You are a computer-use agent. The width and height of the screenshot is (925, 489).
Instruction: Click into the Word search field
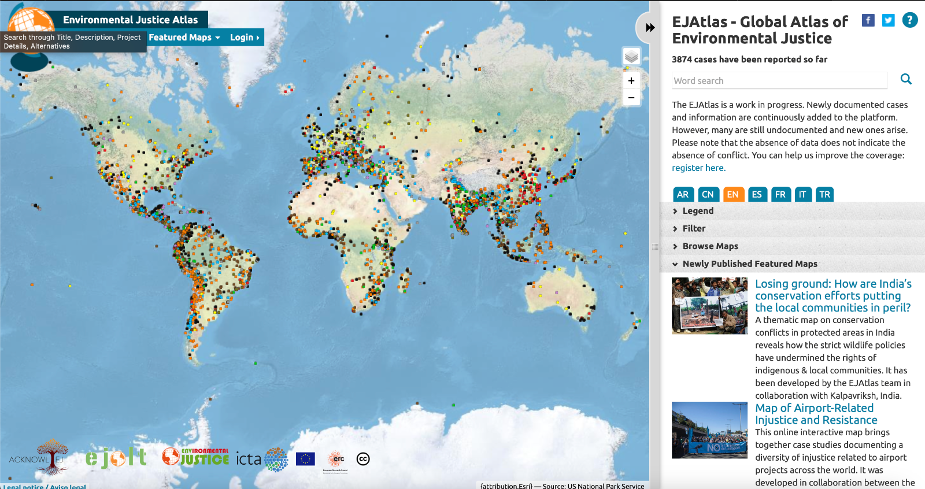point(780,80)
